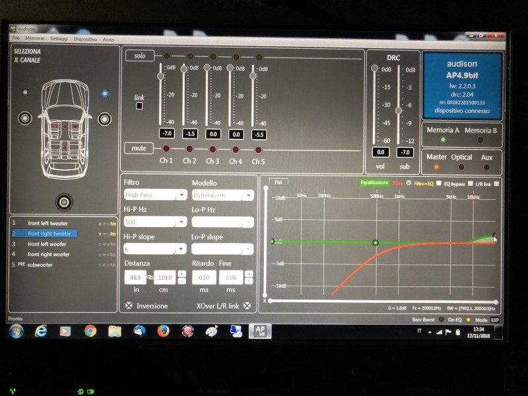Click the DRC sub level slider handle
528x396 pixels.
pos(399,110)
